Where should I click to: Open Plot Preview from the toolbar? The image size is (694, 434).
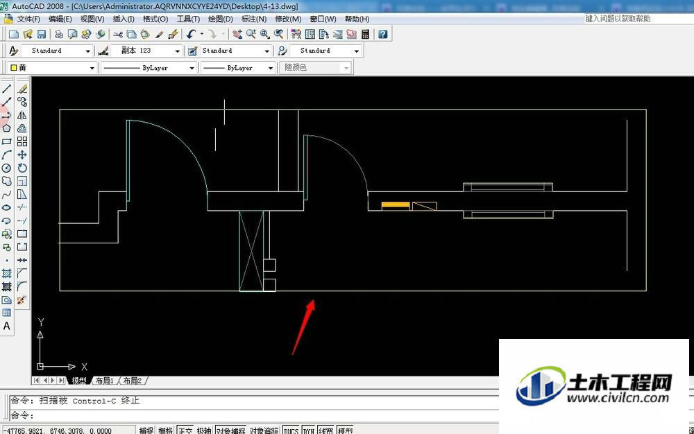(72, 34)
